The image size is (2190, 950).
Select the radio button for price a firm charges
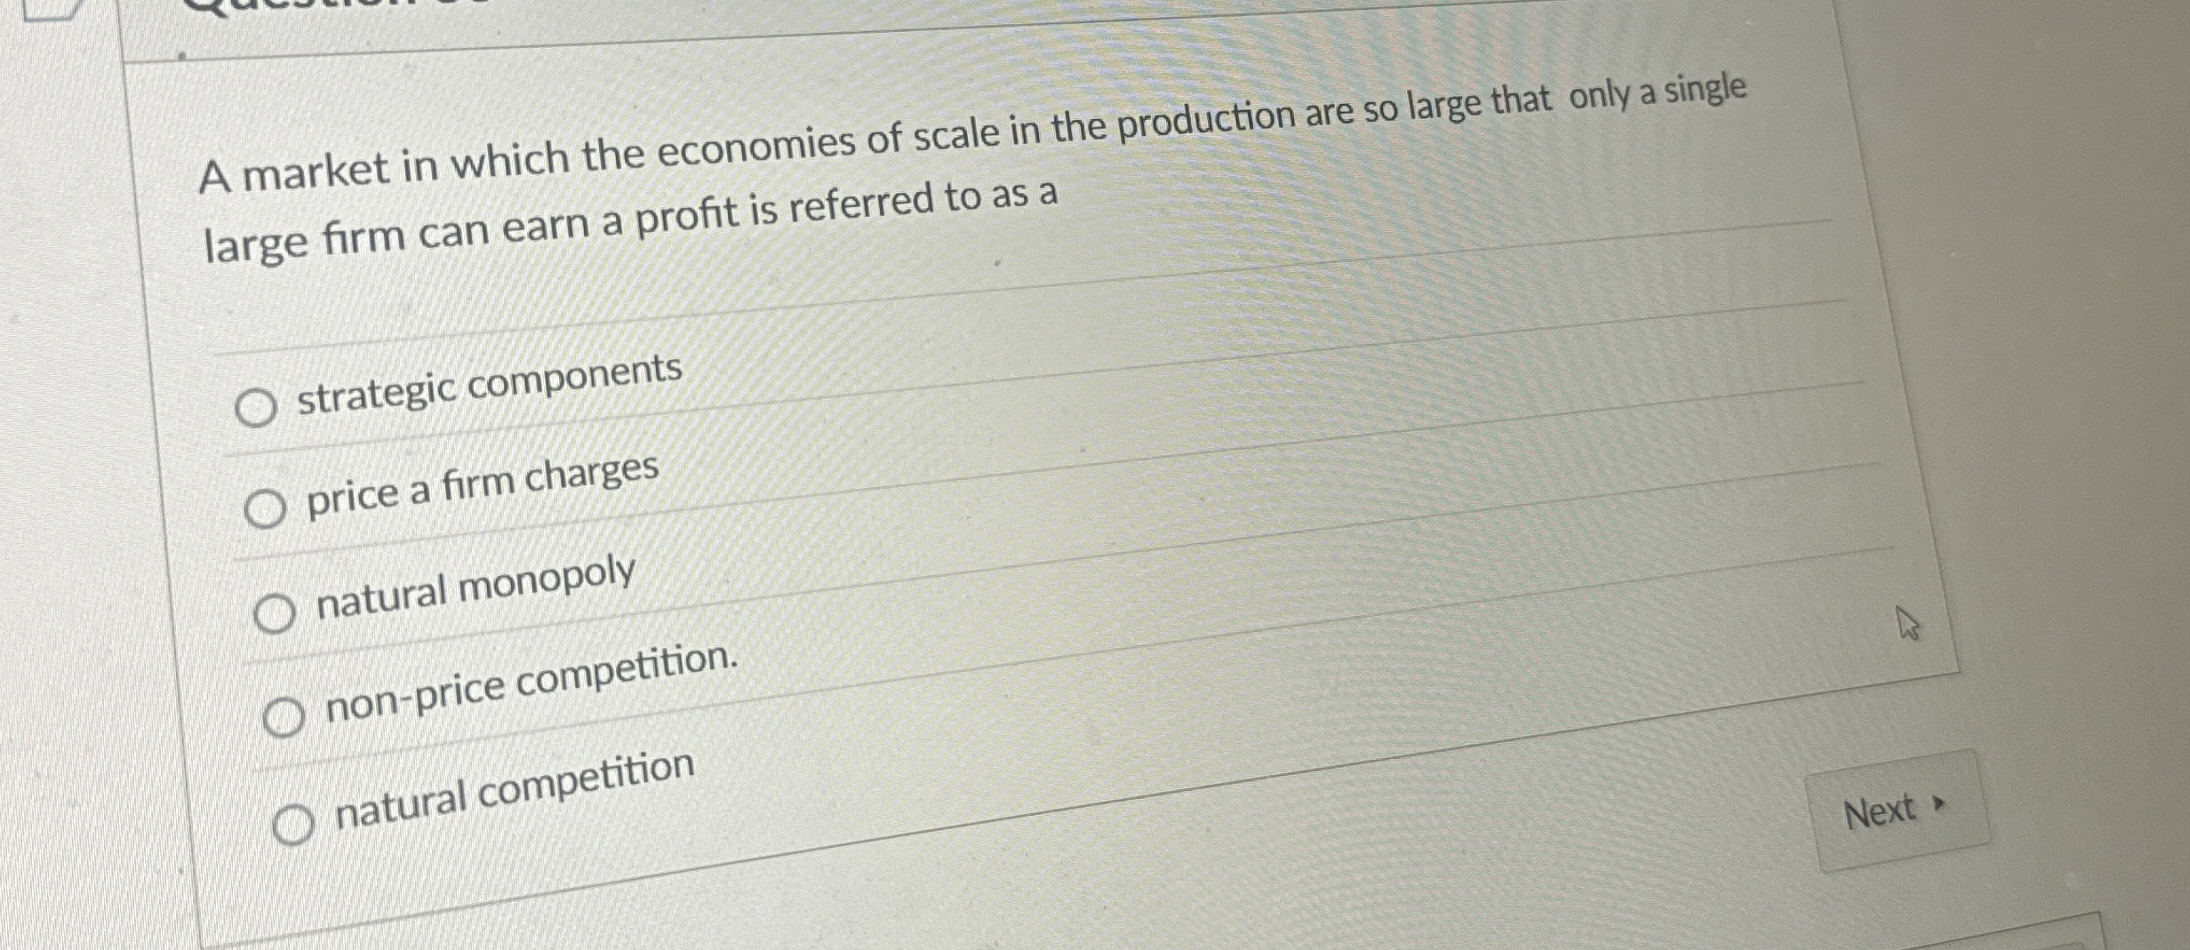tap(266, 509)
